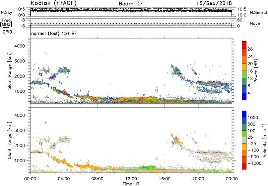Viewport: 268px width, 186px height.
Task: Click the 'N.Search' legend label
Action: [259, 12]
